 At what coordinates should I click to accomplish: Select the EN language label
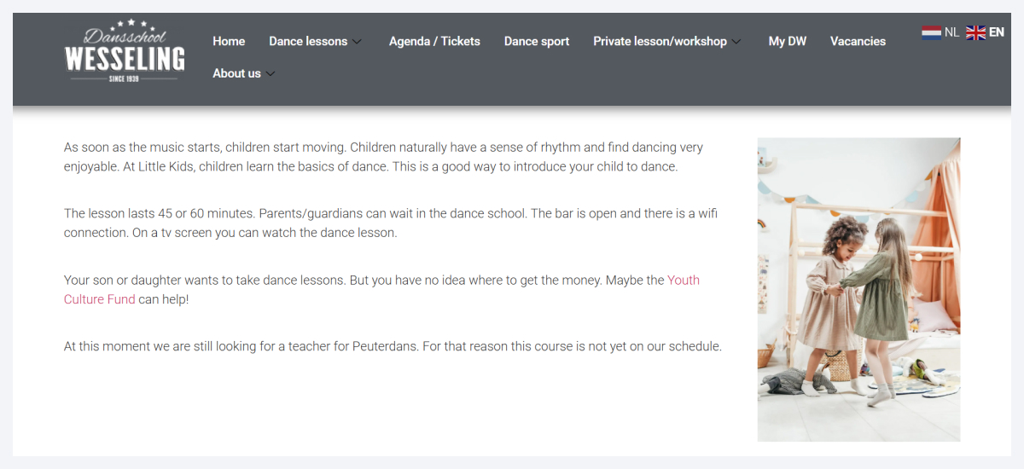997,32
